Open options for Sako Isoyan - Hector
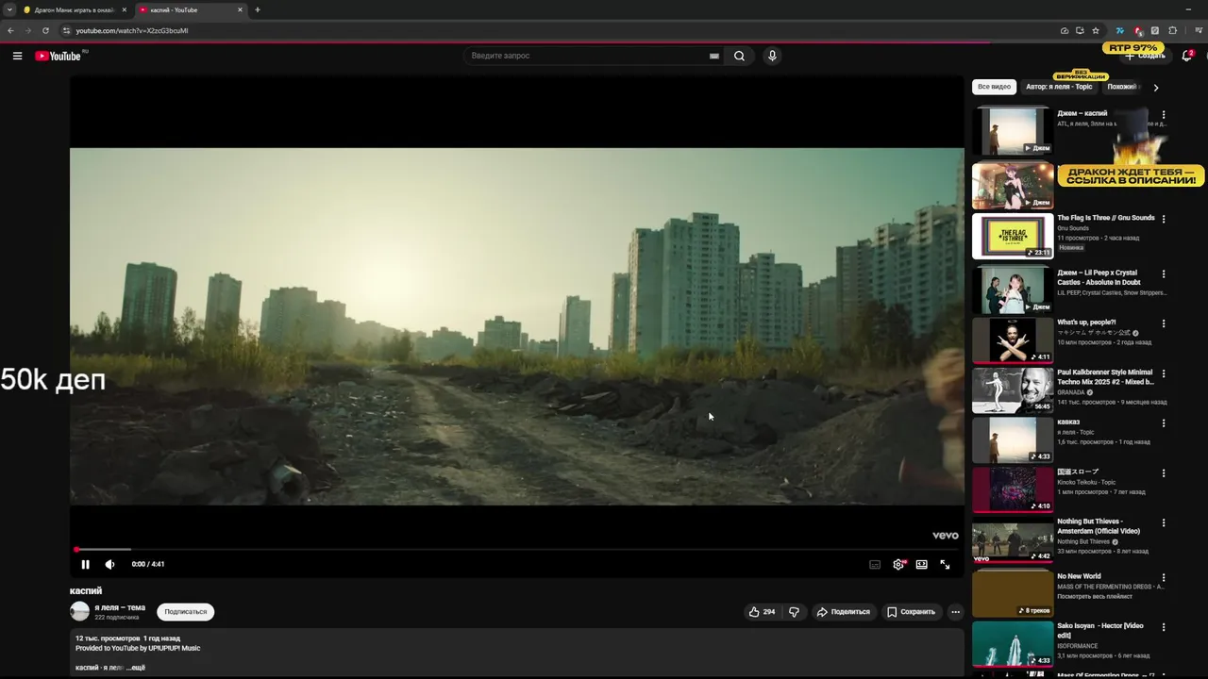This screenshot has height=679, width=1208. point(1164,627)
